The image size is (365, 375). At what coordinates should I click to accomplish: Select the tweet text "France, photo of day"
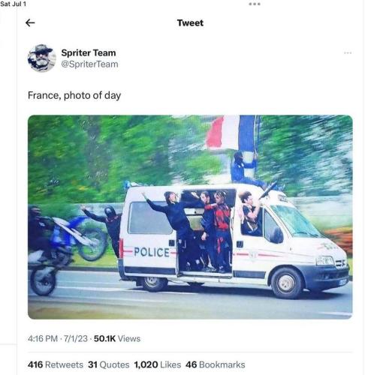click(x=74, y=95)
